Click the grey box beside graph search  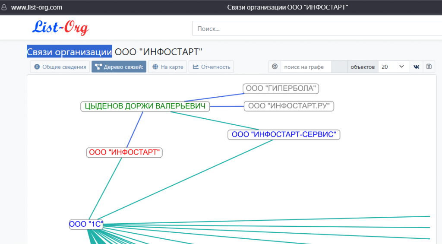tap(339, 67)
